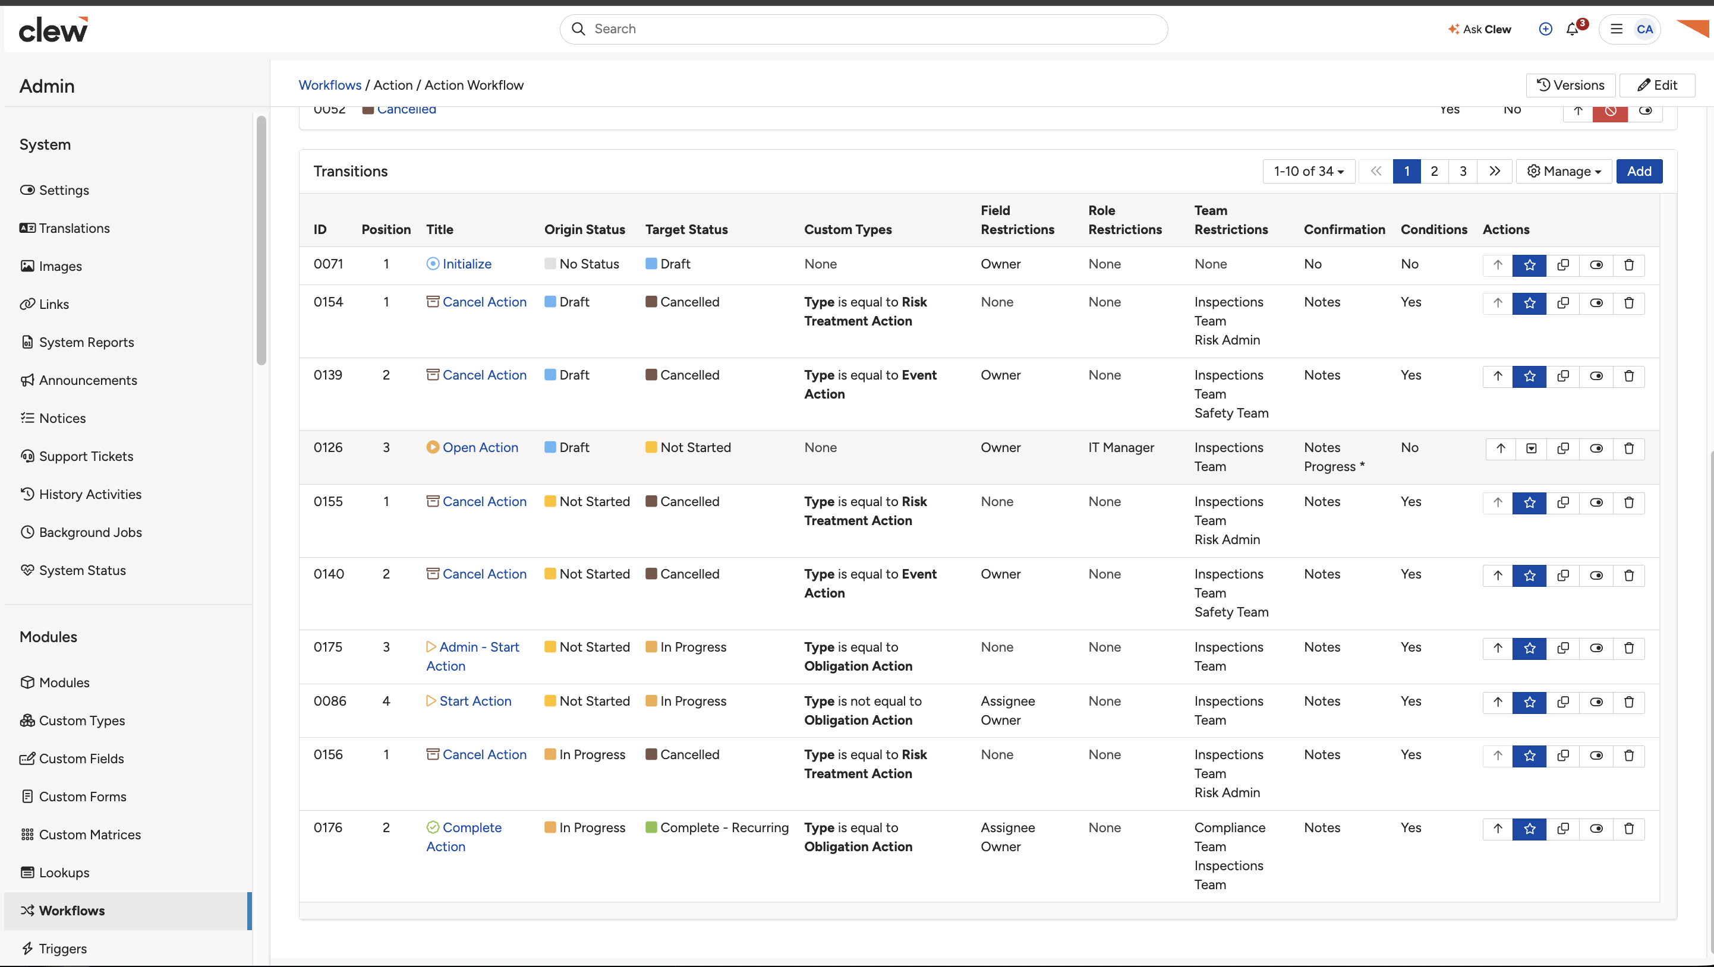The image size is (1714, 967).
Task: Open the user menu with CA avatar
Action: coord(1630,29)
